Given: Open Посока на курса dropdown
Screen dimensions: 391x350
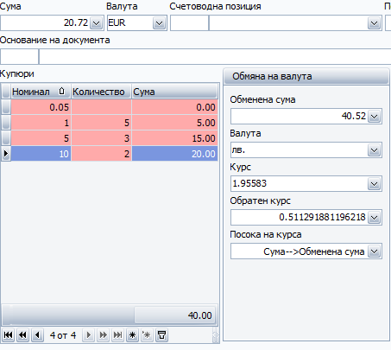Looking at the screenshot, I should (x=375, y=251).
